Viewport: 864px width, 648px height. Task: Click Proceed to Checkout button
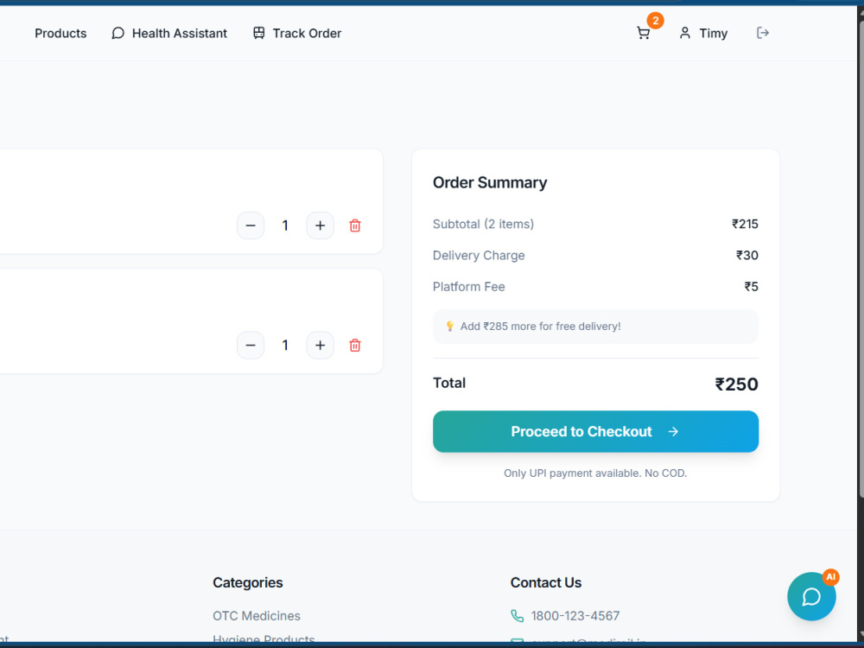pos(595,431)
